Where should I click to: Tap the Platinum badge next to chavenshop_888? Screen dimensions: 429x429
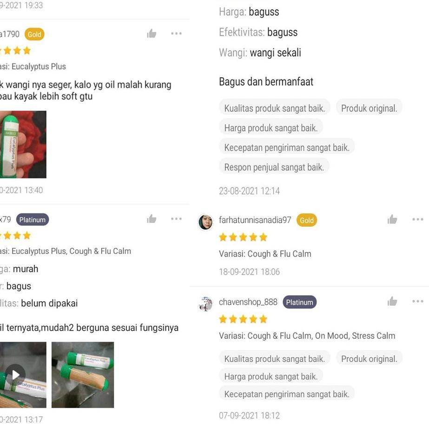tap(300, 302)
